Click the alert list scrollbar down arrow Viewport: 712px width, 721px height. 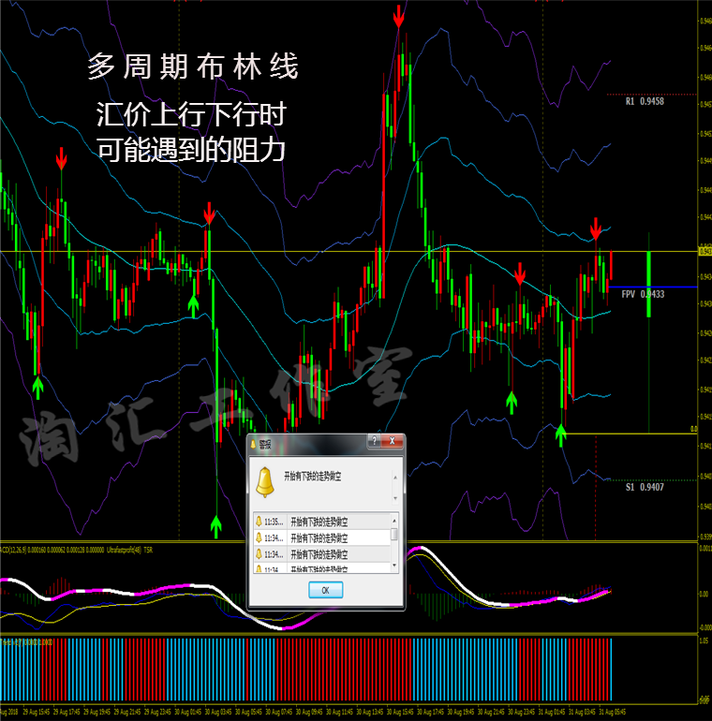[x=394, y=566]
